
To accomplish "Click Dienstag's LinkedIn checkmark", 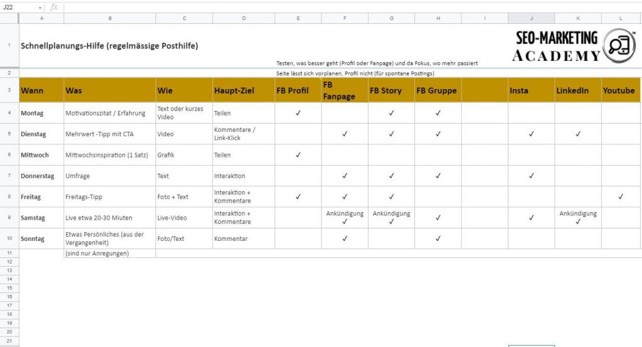I will pos(578,134).
